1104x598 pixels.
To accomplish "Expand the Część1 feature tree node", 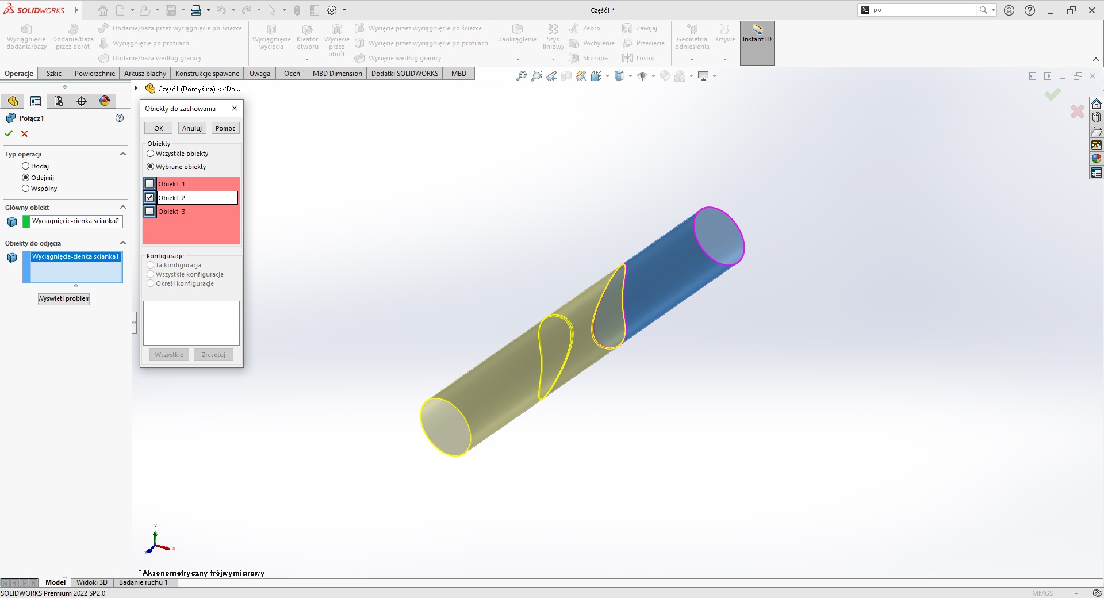I will (x=136, y=89).
